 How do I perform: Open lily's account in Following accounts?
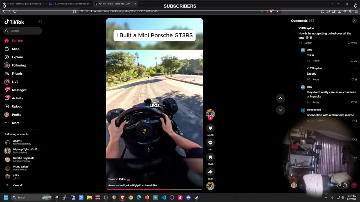(12, 176)
